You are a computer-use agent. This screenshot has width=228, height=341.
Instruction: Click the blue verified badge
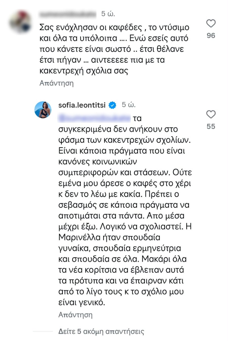coord(112,105)
